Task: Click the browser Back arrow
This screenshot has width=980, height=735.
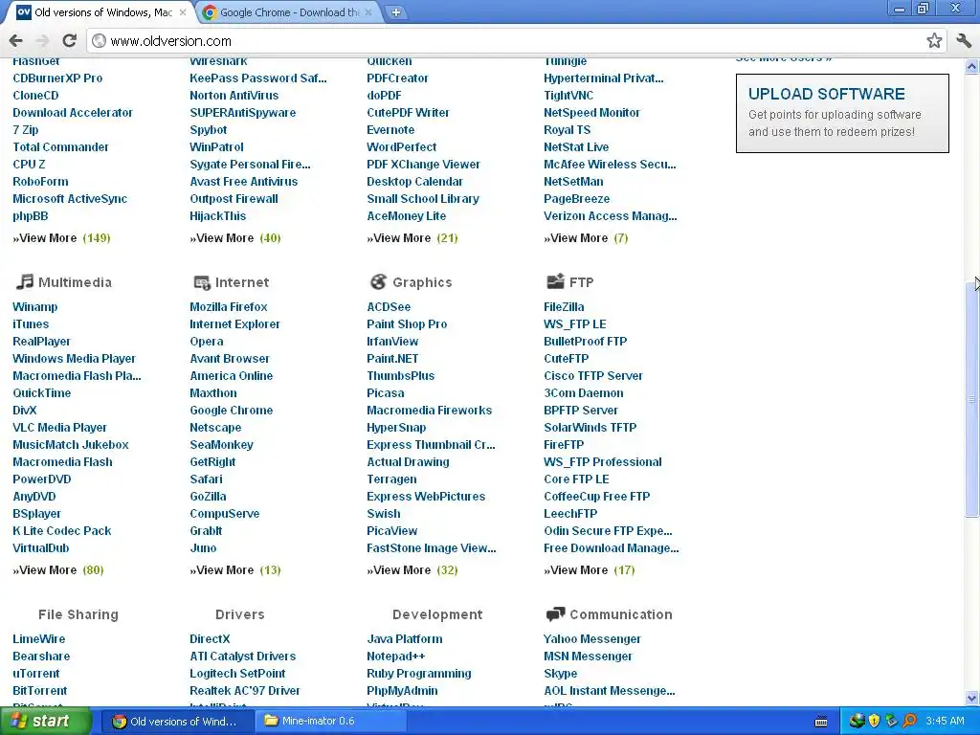Action: (15, 40)
